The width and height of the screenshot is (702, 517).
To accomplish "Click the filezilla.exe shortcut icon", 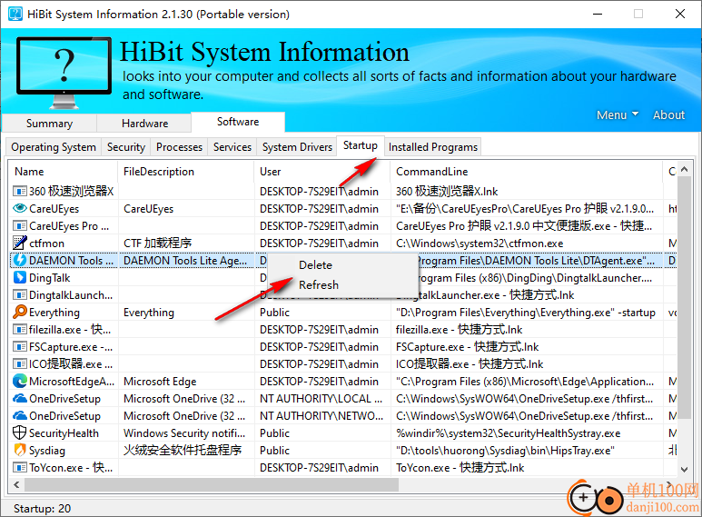I will (x=20, y=329).
